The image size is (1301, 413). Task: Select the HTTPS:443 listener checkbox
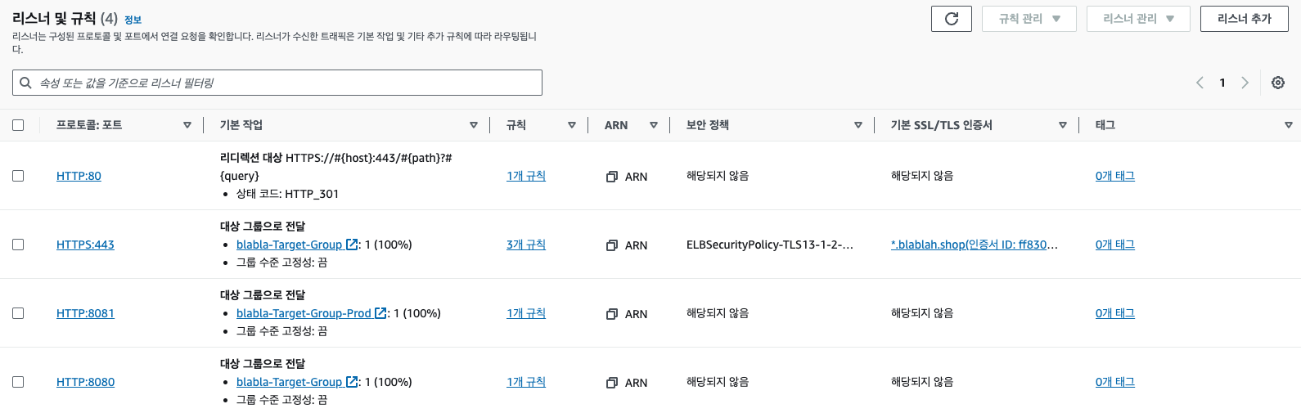(x=18, y=245)
